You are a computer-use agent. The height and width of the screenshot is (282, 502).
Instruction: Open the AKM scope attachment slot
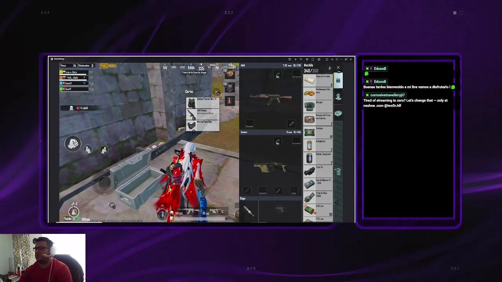click(278, 74)
